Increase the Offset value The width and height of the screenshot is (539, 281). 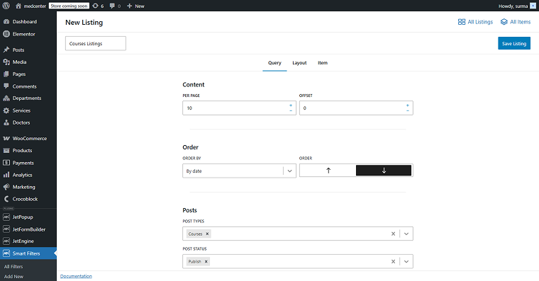coord(408,105)
